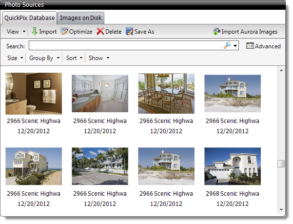Open the Group By dropdown
Viewport: 293px width, 224px height.
[x=44, y=58]
